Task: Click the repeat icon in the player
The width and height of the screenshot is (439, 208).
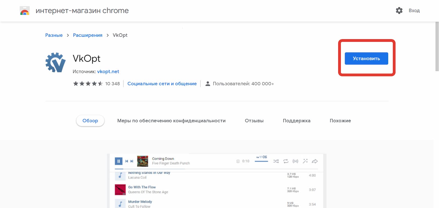Action: (286, 161)
